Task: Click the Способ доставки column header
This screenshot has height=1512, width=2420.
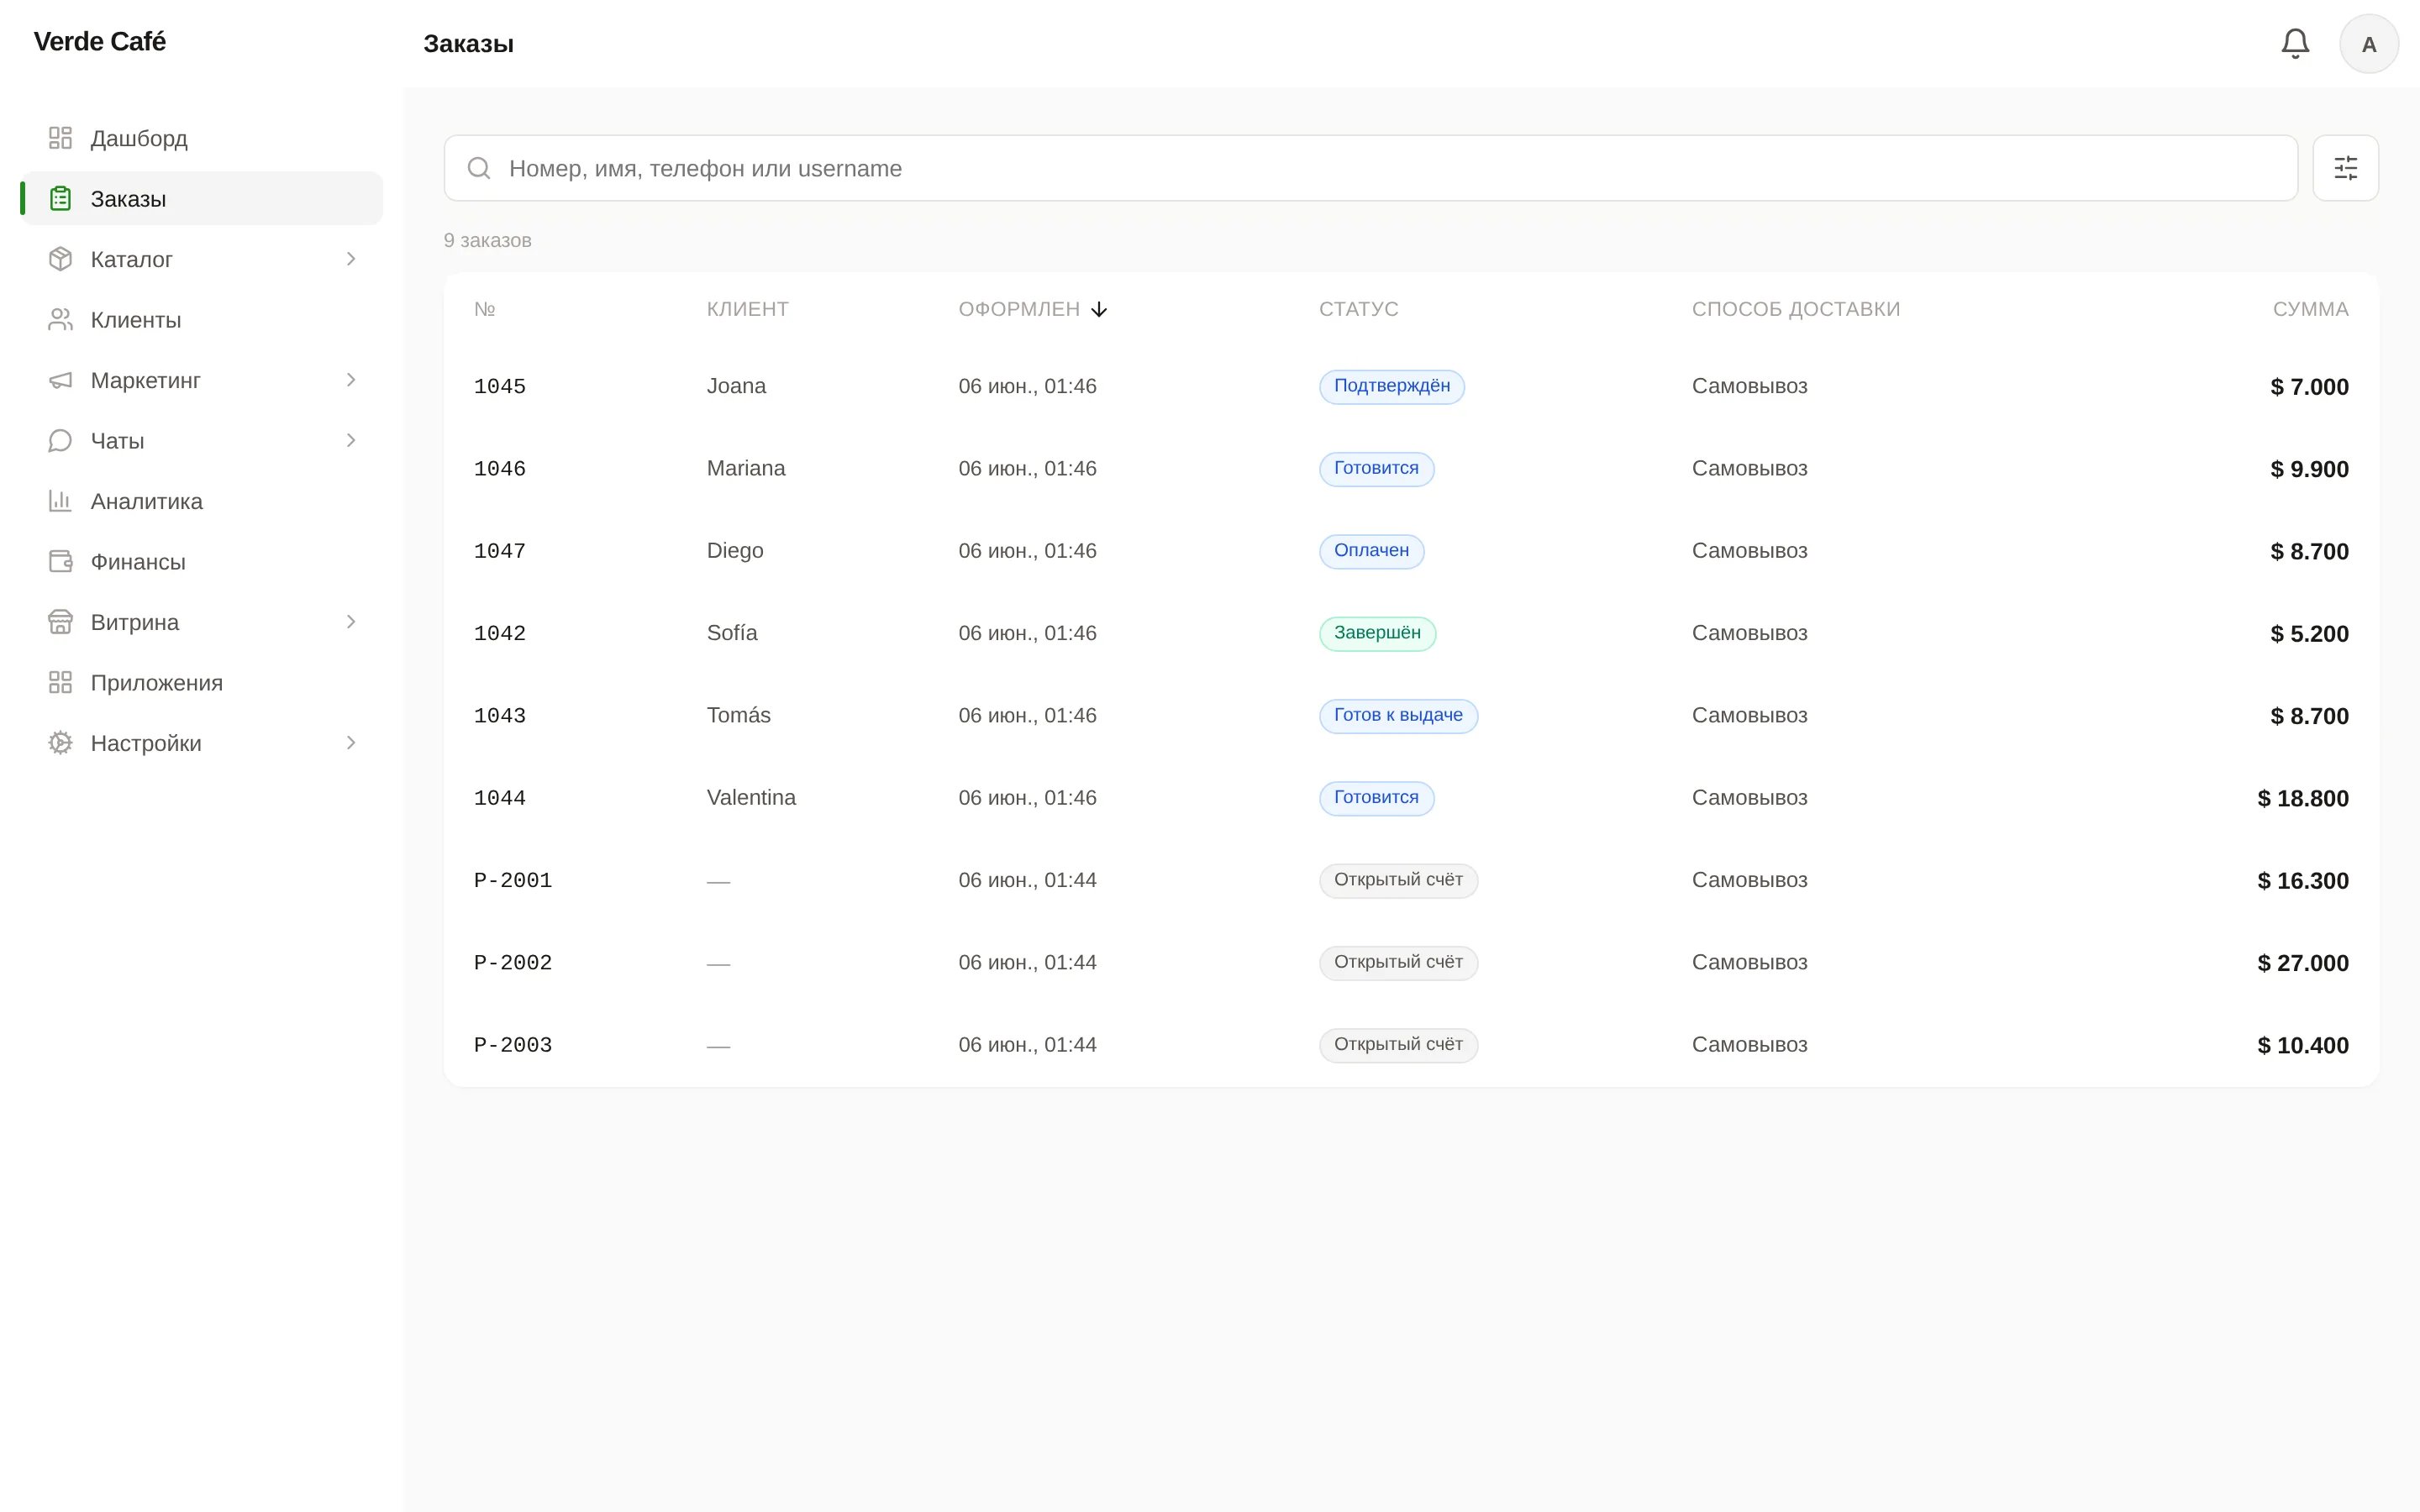Action: [x=1796, y=309]
